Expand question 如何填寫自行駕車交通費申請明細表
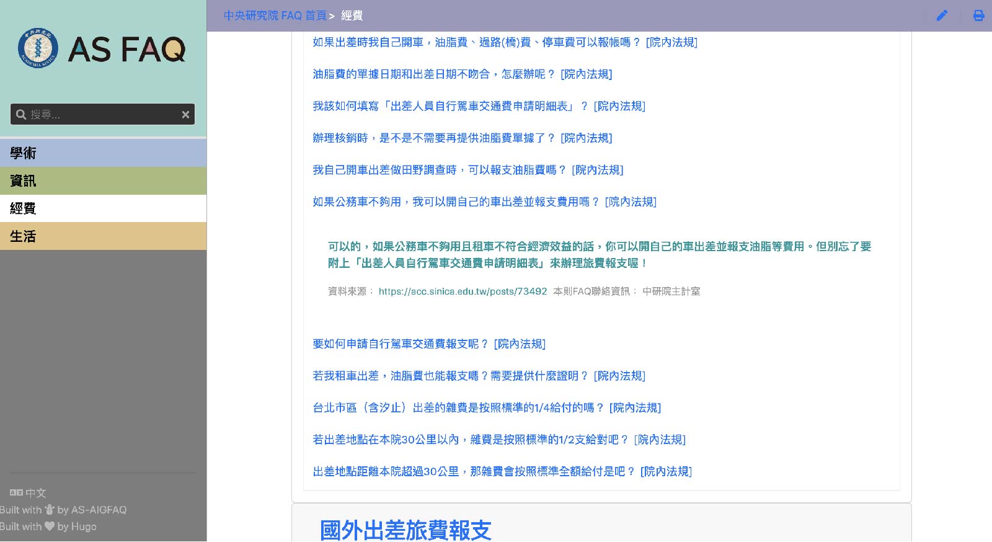 click(x=479, y=106)
